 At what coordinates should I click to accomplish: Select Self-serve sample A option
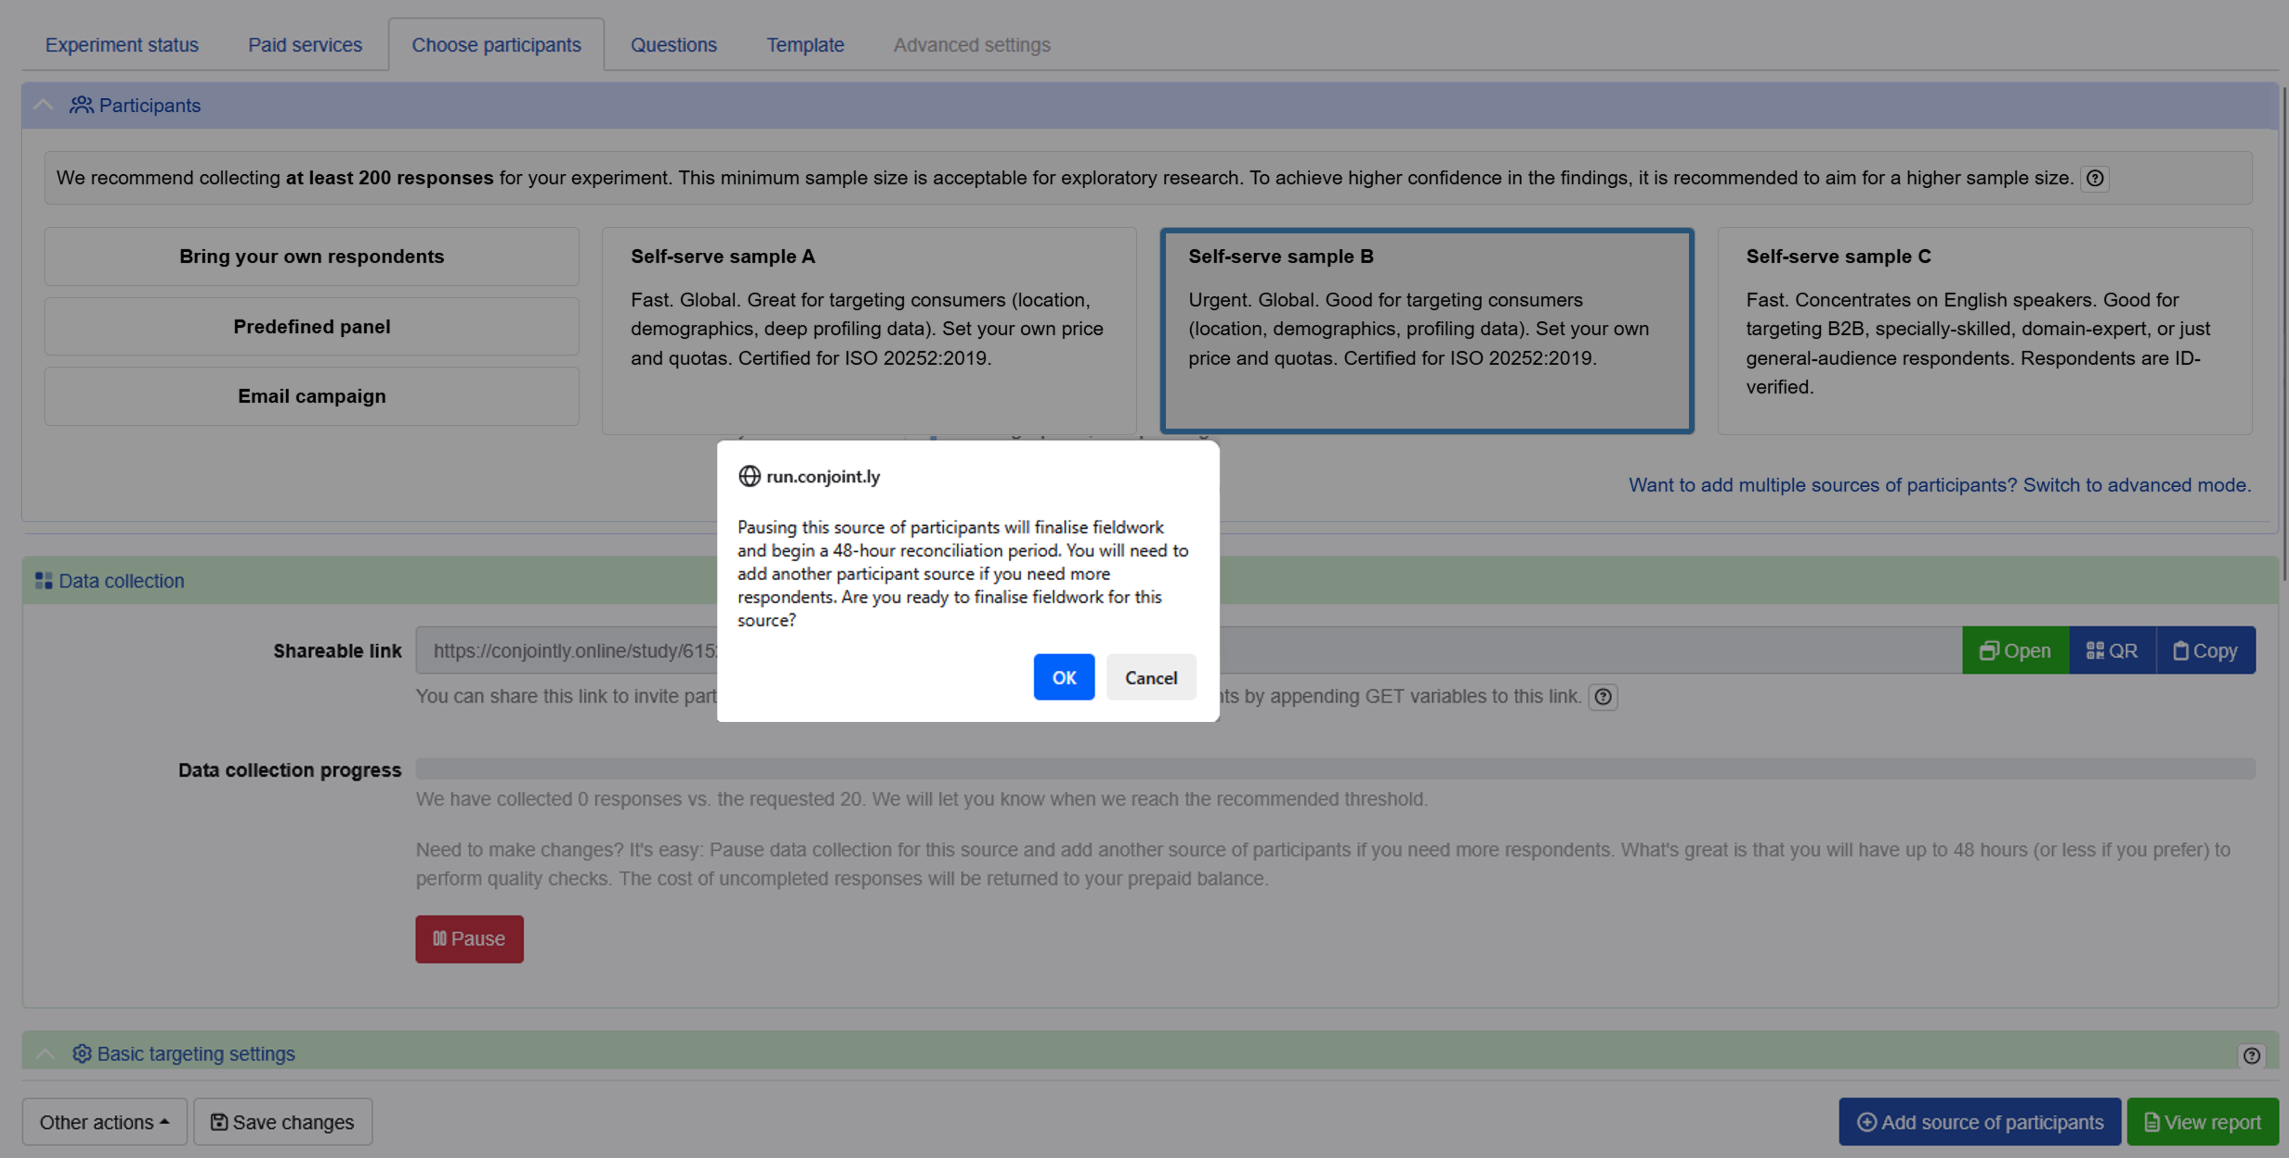869,330
